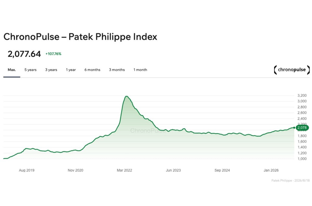Screen dimensions: 312x206
Task: Open the 3 months view
Action: point(117,70)
